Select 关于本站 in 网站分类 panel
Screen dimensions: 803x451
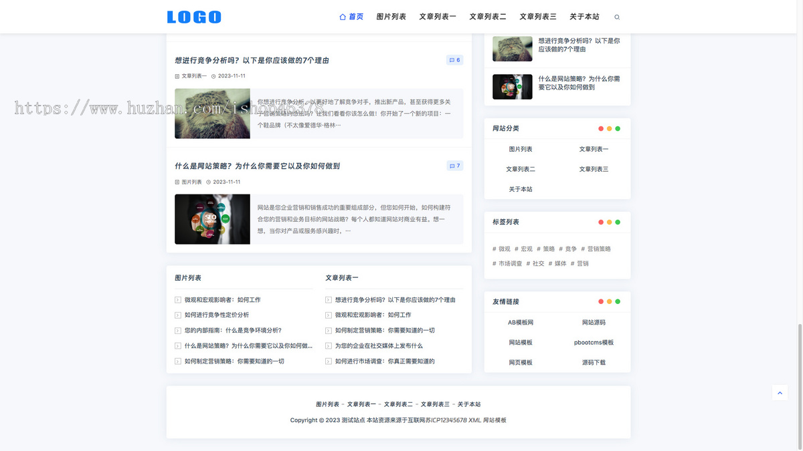[521, 190]
